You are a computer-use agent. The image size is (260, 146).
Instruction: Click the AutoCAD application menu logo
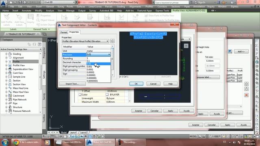4,4
